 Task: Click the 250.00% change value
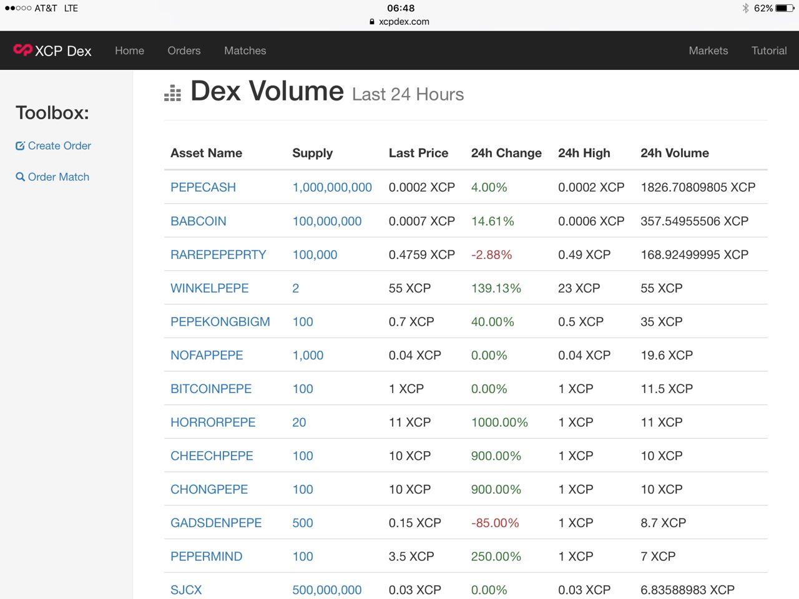point(496,557)
